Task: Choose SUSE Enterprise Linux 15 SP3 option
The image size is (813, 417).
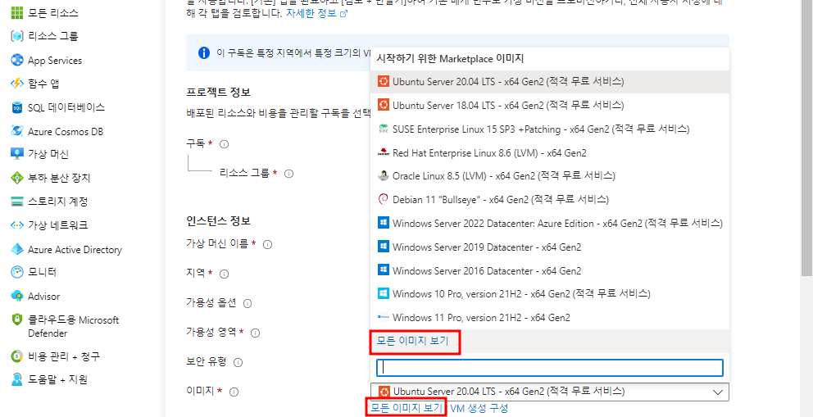Action: (x=550, y=129)
